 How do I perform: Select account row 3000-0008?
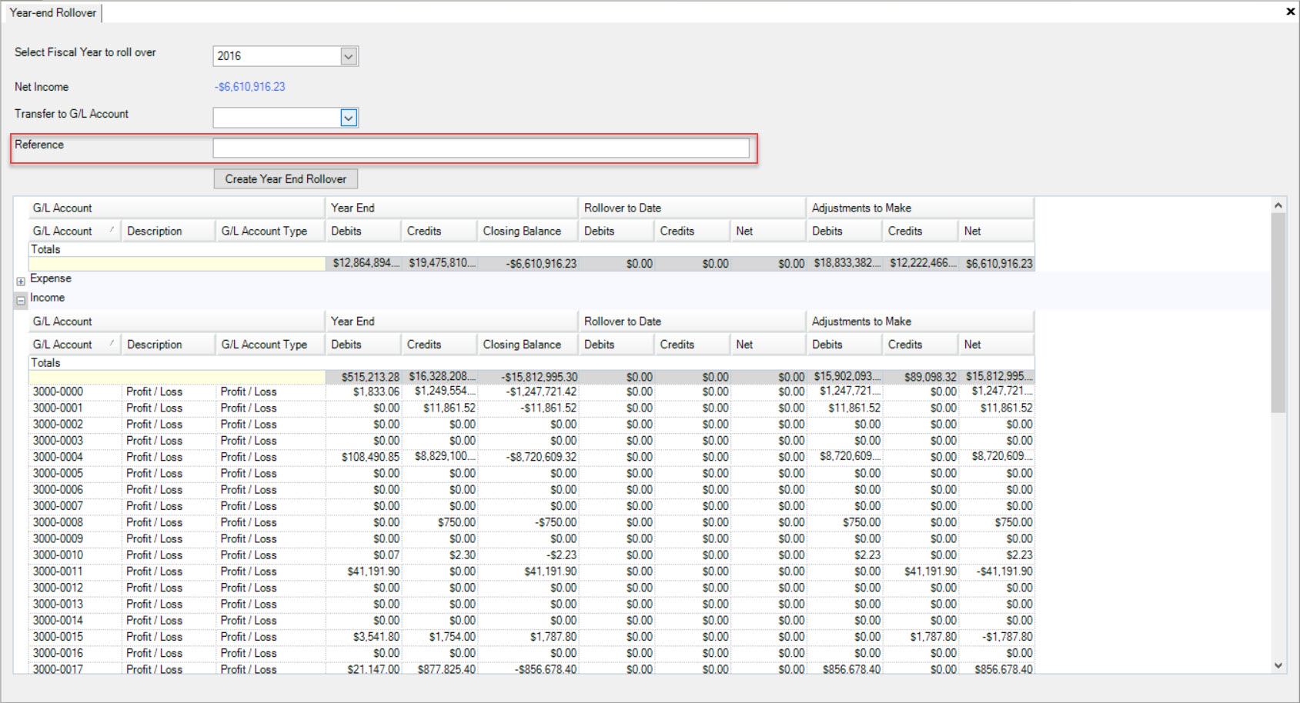[x=532, y=522]
